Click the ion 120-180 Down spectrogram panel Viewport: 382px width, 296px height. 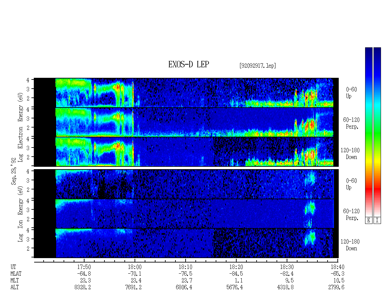click(x=186, y=243)
